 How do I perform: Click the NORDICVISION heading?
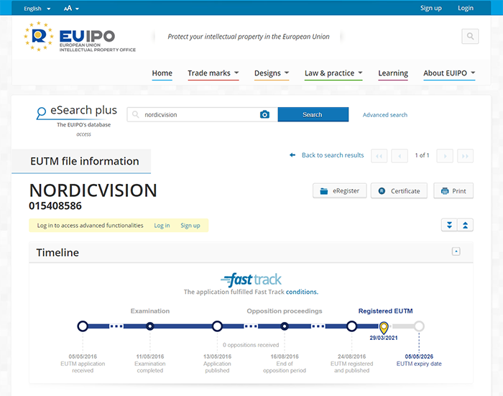[x=93, y=190]
